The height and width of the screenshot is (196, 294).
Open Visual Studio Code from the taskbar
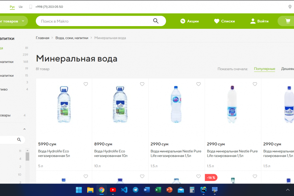coord(124,190)
